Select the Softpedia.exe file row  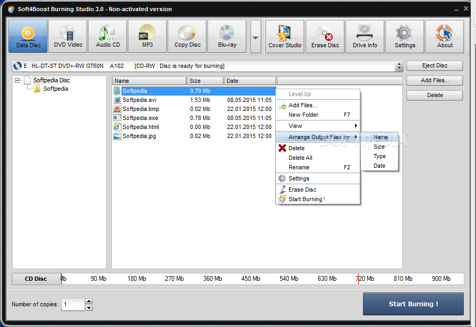click(x=194, y=118)
